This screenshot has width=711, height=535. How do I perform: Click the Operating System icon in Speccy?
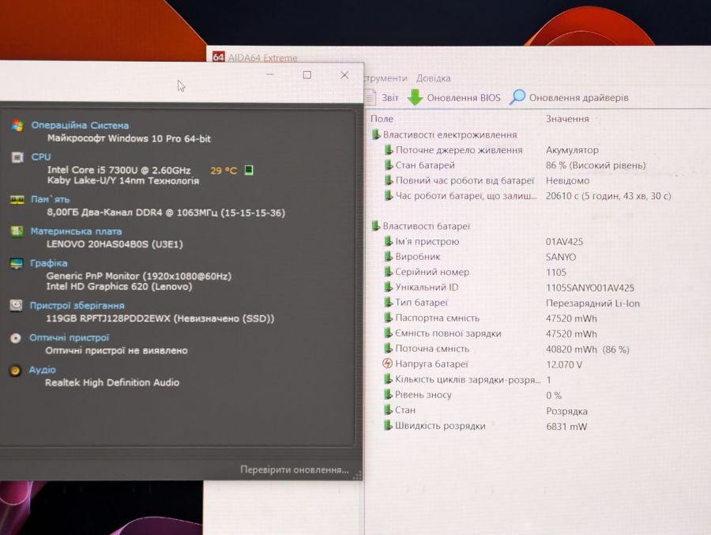pyautogui.click(x=17, y=125)
